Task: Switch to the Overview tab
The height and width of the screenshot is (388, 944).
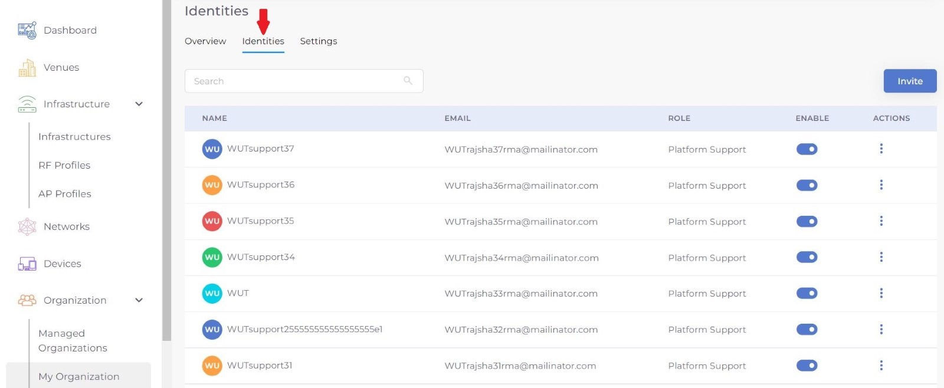Action: point(205,41)
